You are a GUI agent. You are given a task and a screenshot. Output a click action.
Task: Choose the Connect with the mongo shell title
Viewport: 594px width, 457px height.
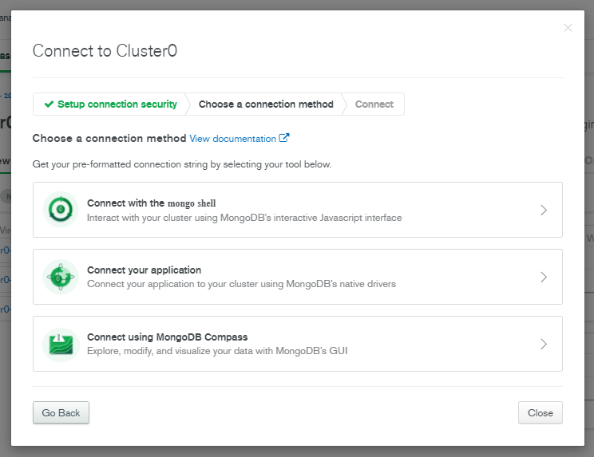coord(151,203)
